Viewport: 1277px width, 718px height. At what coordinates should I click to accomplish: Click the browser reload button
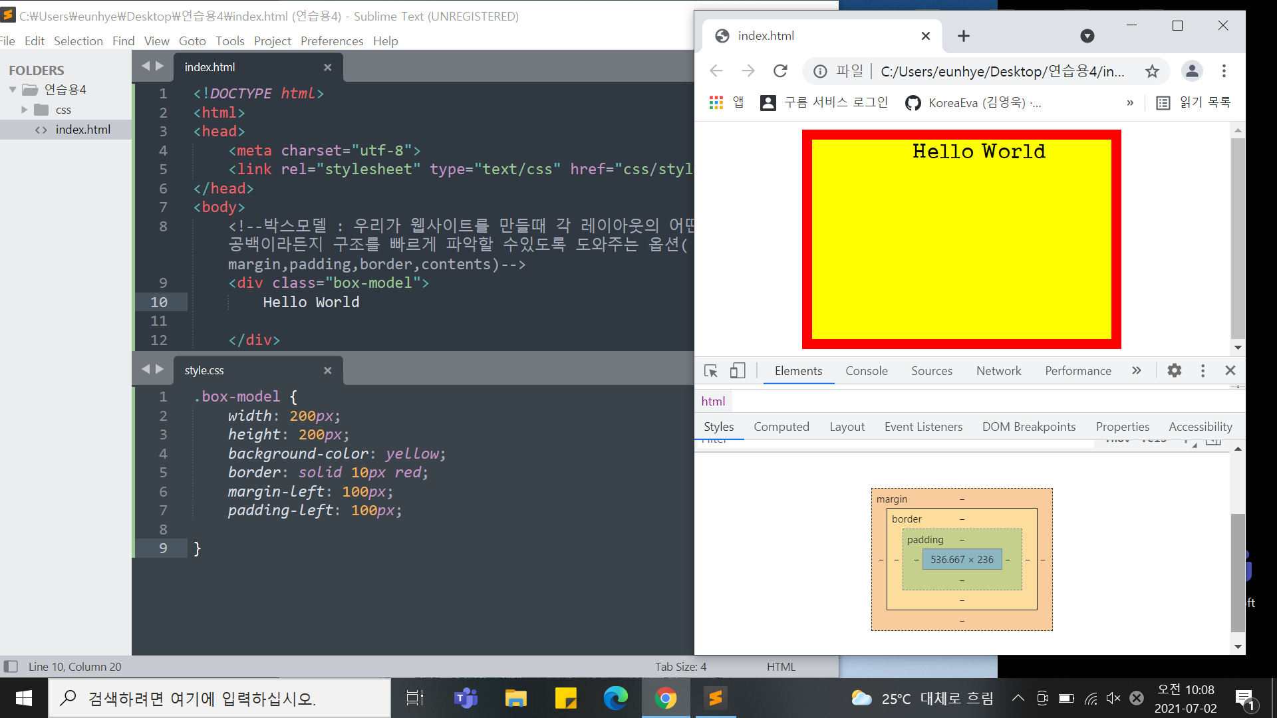[x=780, y=71]
